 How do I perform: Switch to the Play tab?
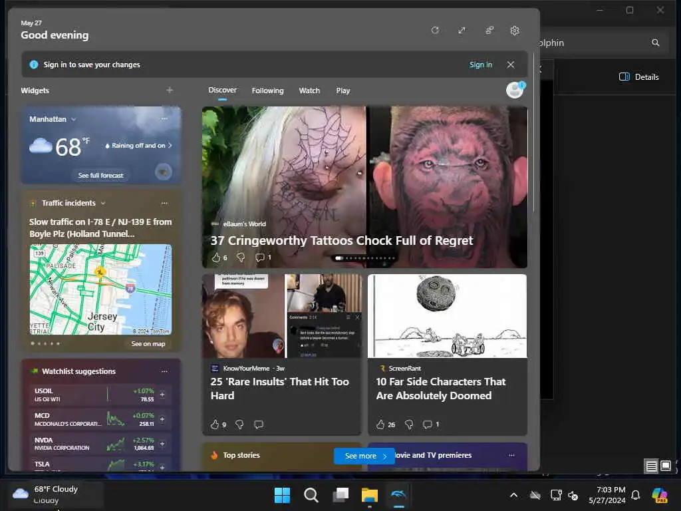342,90
